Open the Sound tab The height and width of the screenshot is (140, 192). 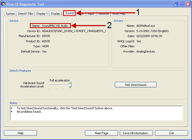[x=69, y=13]
